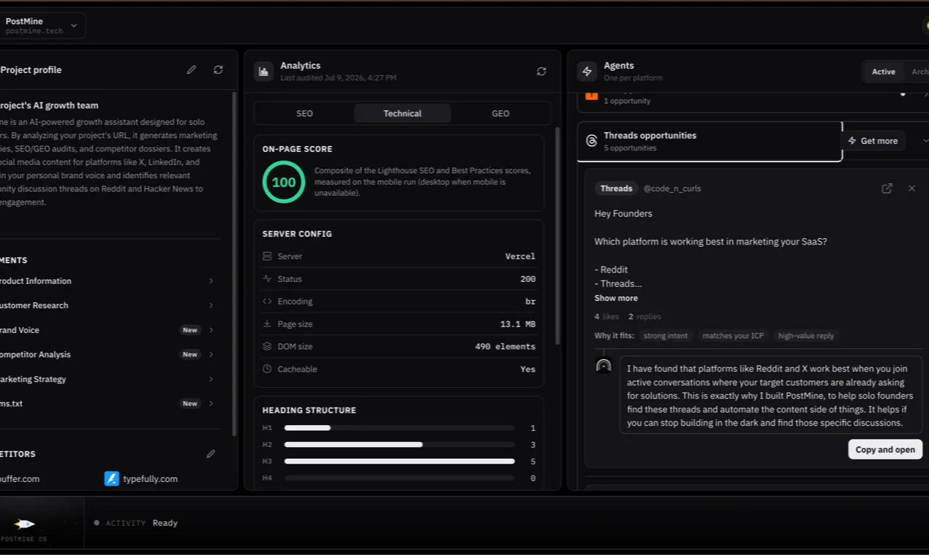Refresh the Analytics audit

click(x=541, y=72)
